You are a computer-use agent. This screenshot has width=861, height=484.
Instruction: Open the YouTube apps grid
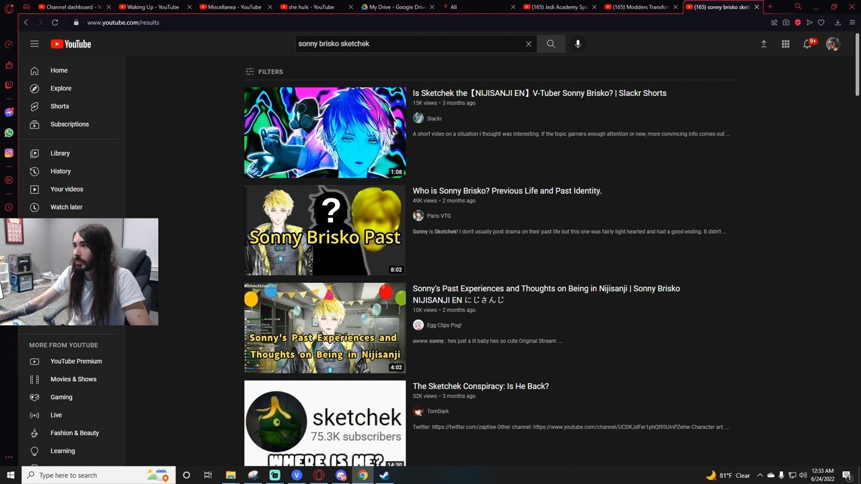(x=785, y=44)
